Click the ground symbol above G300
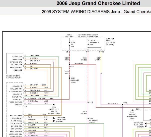151x137 pixels. pos(133,110)
